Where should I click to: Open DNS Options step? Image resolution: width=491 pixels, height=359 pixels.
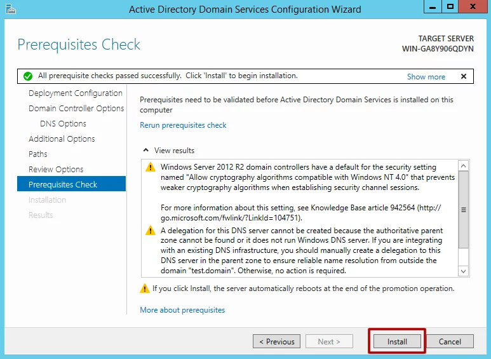point(63,123)
